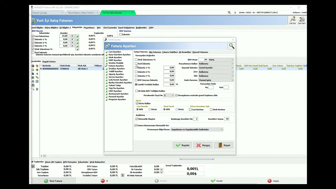
Task: Toggle KDV Sonrası İskonto checkbox
Action: (x=136, y=80)
